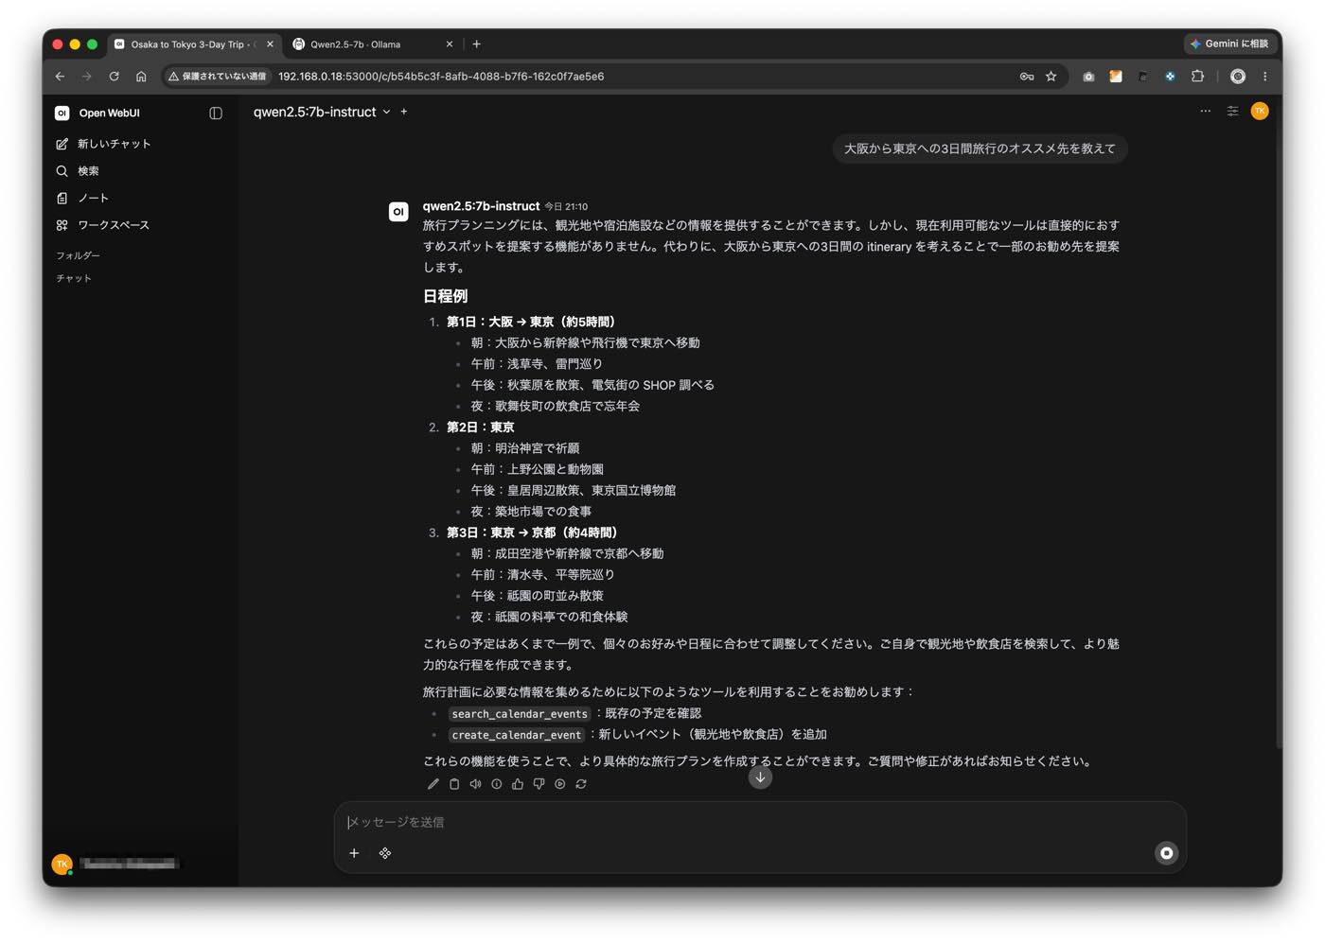Viewport: 1325px width, 943px height.
Task: Toggle the sidebar collapse button
Action: click(216, 114)
